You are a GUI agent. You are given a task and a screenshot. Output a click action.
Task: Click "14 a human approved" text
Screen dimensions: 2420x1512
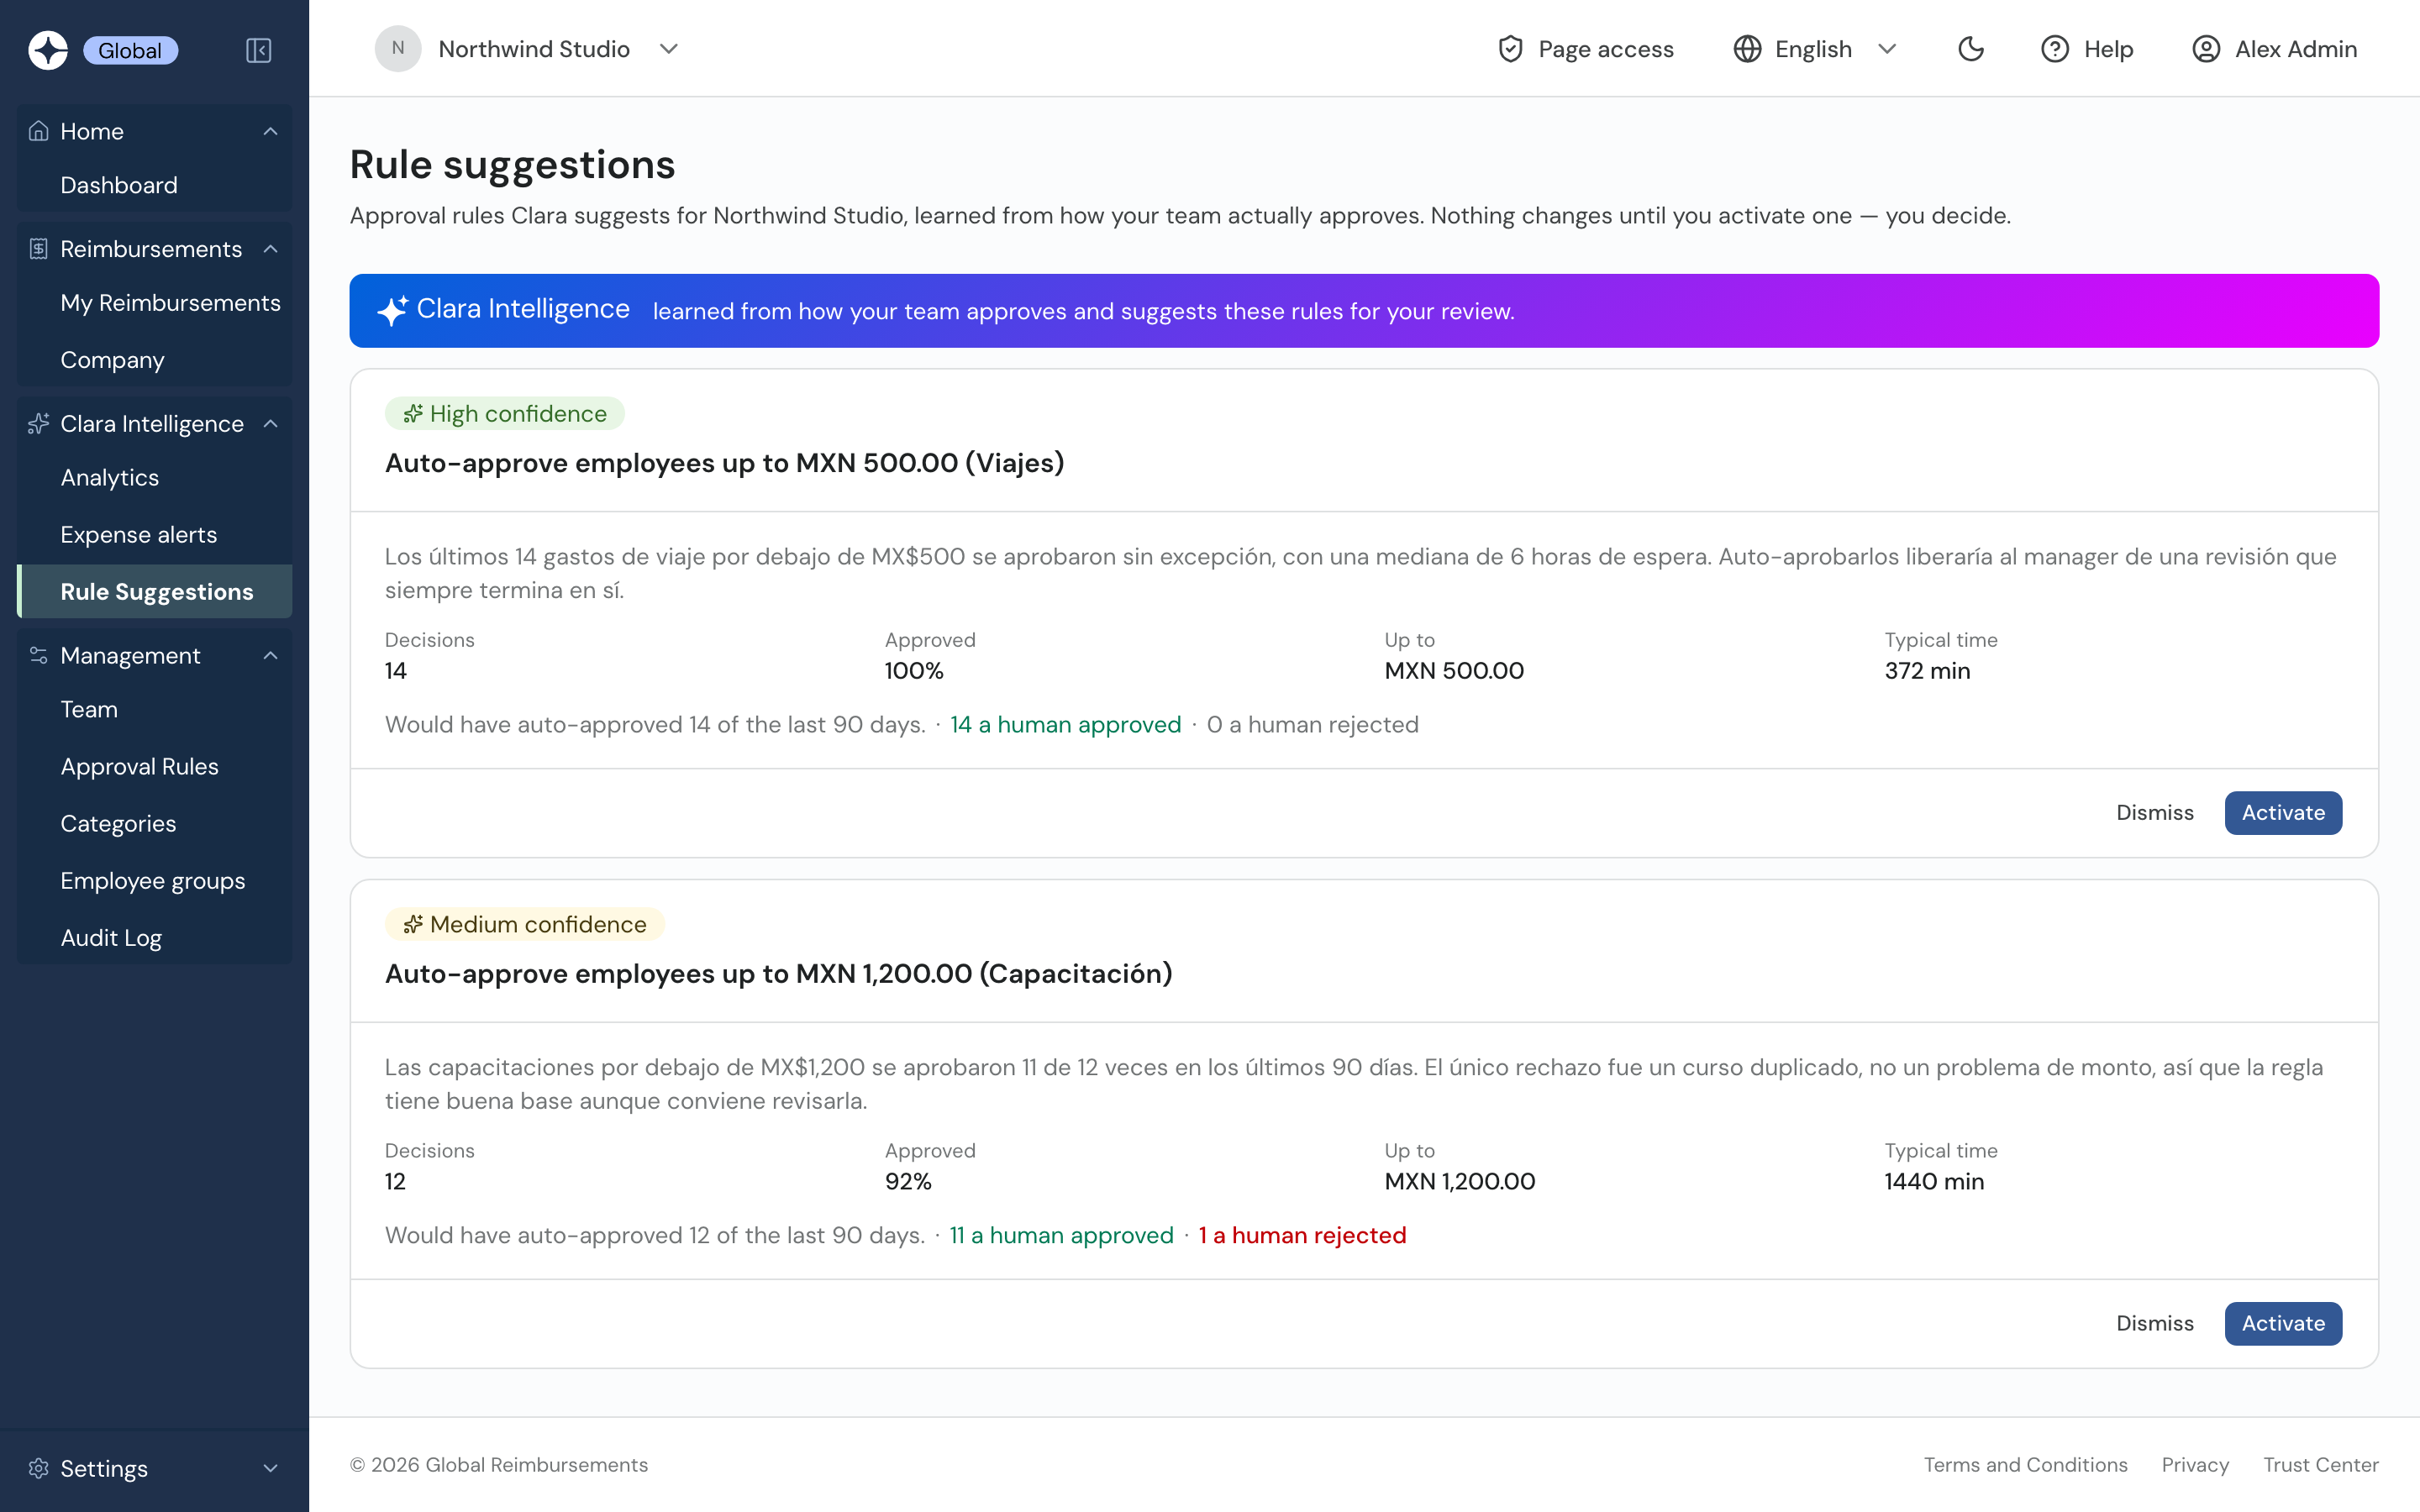[x=1066, y=725]
